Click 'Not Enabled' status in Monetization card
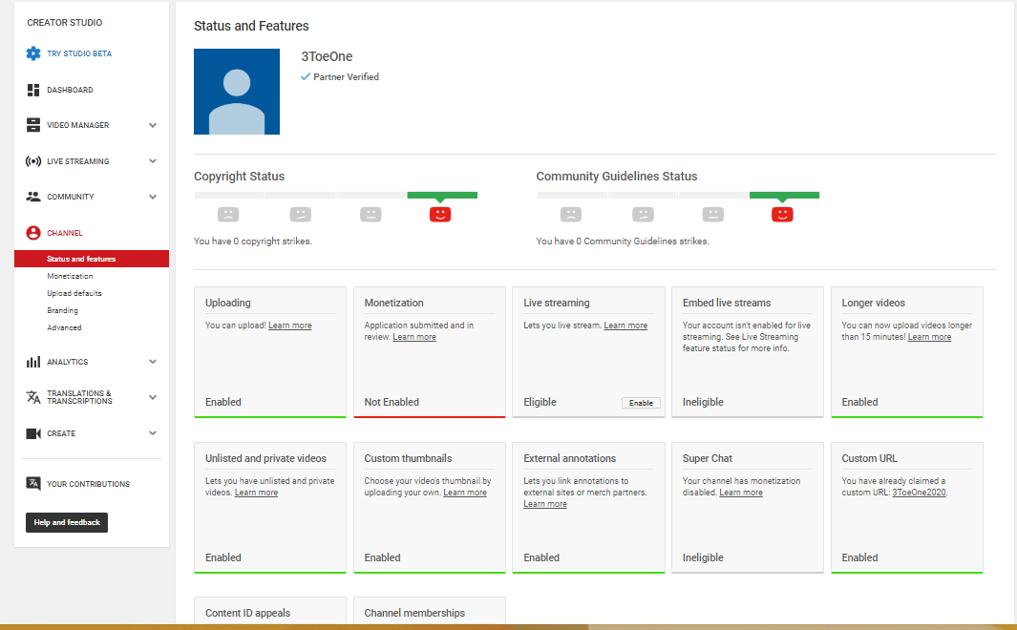 (392, 402)
